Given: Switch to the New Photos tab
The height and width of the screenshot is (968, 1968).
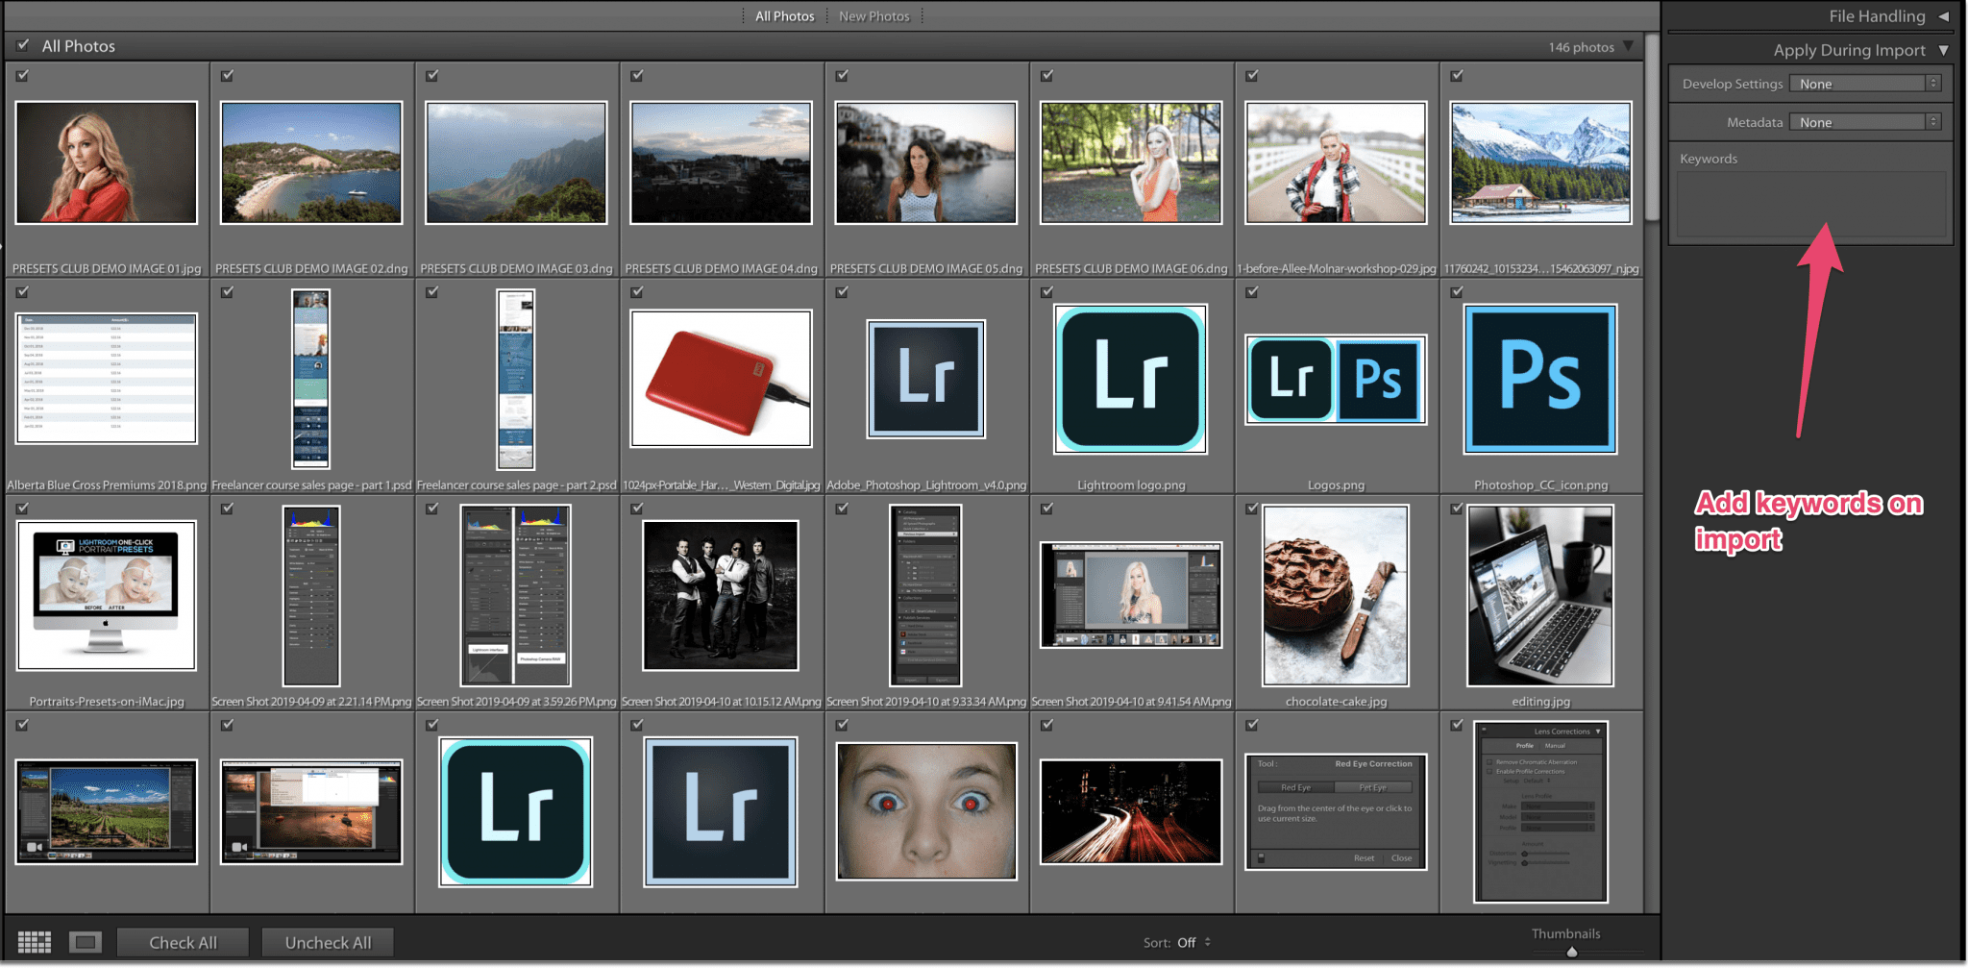Looking at the screenshot, I should pyautogui.click(x=873, y=15).
